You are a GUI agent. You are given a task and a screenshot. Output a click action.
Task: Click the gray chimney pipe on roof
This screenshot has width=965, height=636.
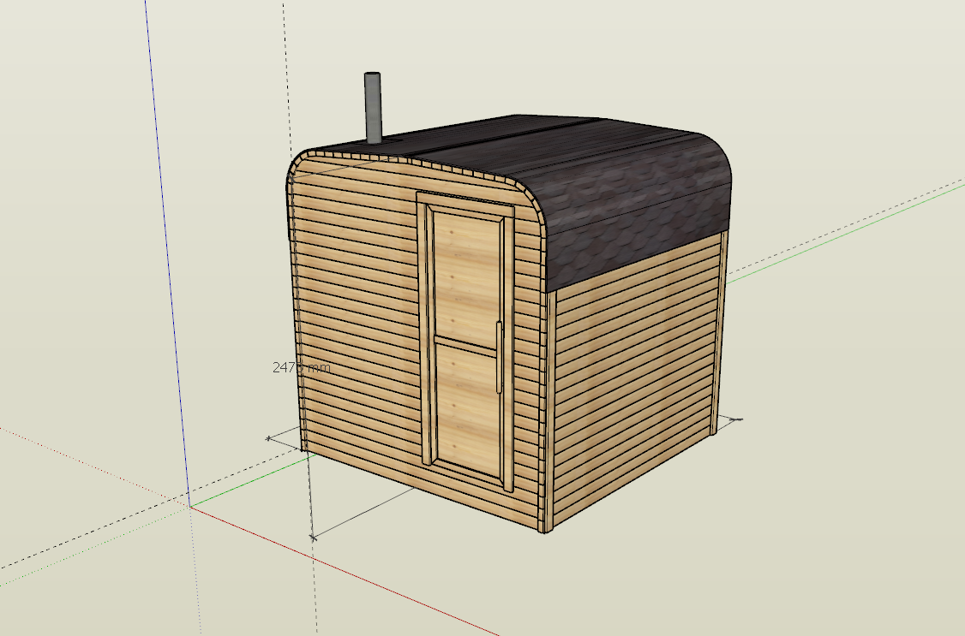(x=373, y=107)
